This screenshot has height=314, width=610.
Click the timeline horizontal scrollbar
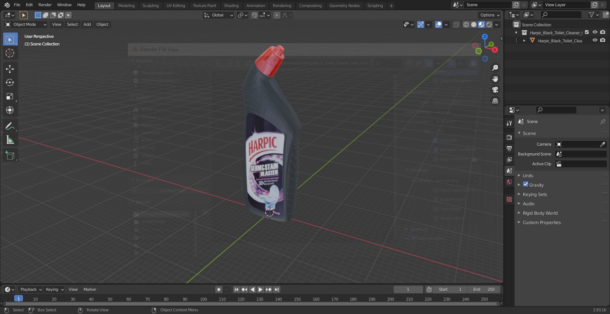tap(251, 304)
